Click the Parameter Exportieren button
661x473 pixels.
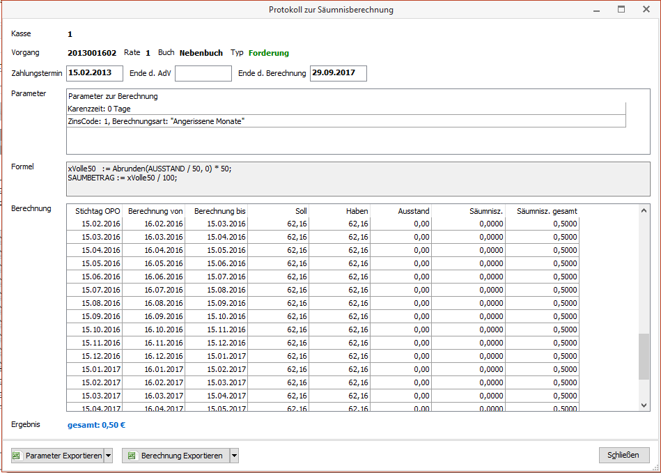(x=57, y=456)
